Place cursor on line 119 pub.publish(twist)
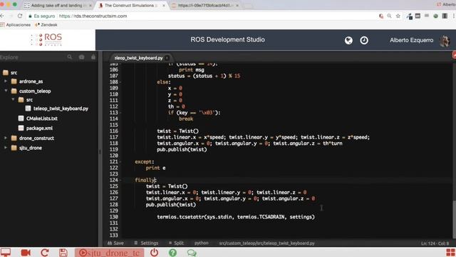The image size is (456, 257). click(182, 149)
